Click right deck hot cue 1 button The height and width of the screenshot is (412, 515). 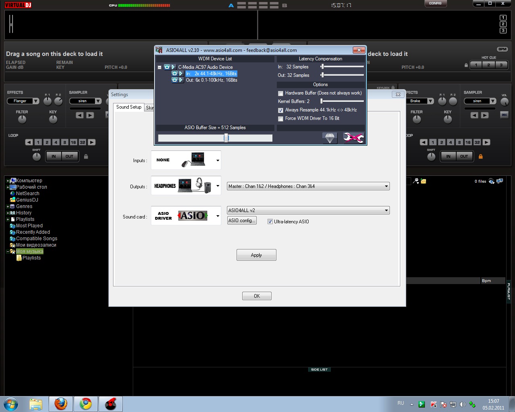(x=476, y=65)
